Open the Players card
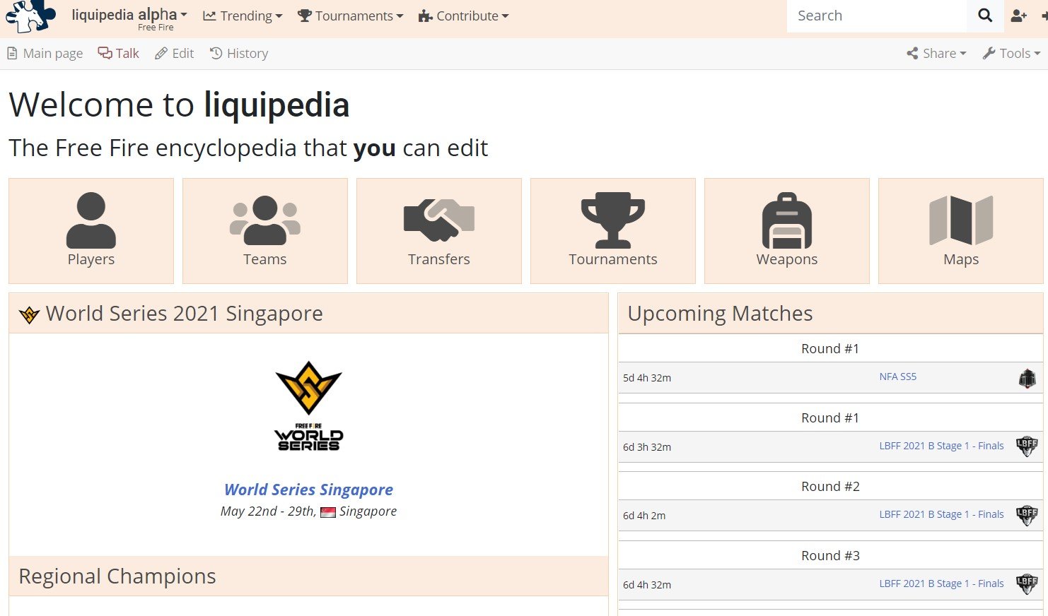1048x616 pixels. (x=91, y=231)
